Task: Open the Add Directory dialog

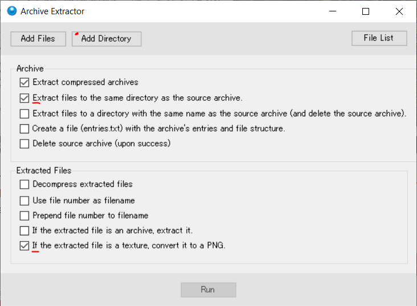Action: tap(107, 39)
